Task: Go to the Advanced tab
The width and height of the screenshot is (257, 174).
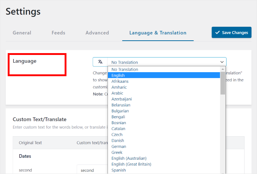Action: (x=97, y=33)
